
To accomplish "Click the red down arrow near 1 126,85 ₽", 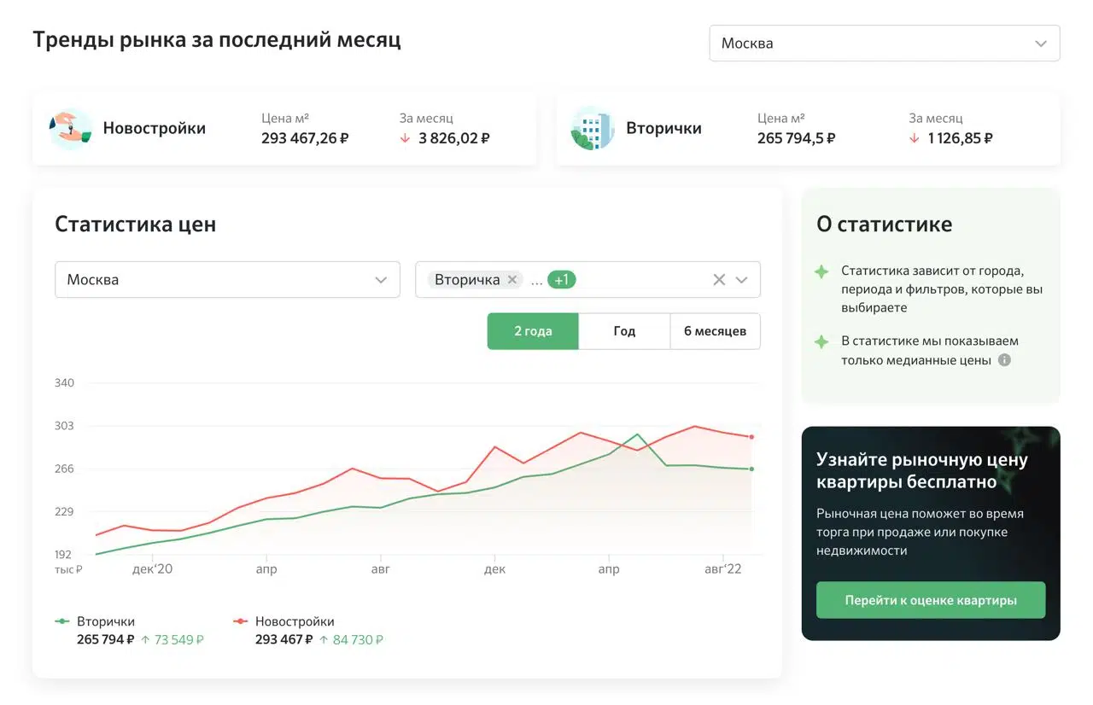I will (914, 138).
